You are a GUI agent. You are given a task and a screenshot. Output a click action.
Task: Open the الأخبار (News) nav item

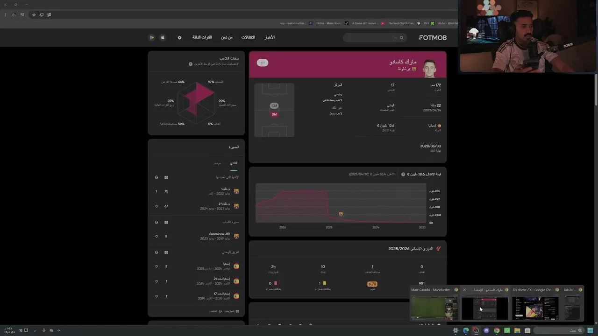coord(270,37)
